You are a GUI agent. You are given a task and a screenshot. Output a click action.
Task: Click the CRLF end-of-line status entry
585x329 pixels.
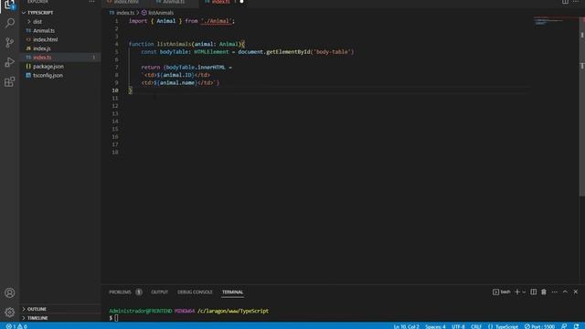[x=476, y=326]
